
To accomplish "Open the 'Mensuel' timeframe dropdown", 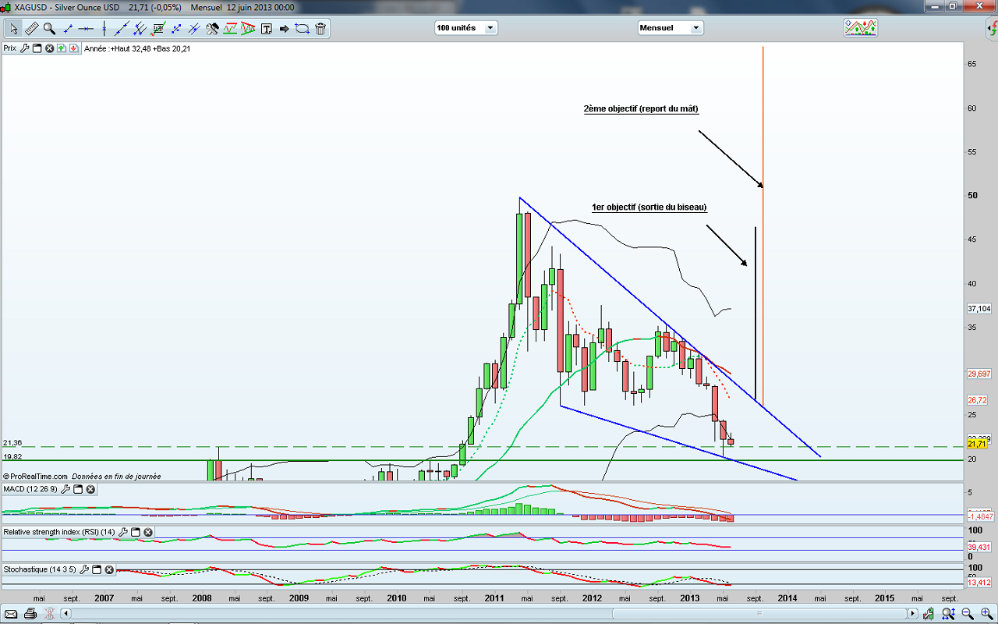I will [x=671, y=28].
